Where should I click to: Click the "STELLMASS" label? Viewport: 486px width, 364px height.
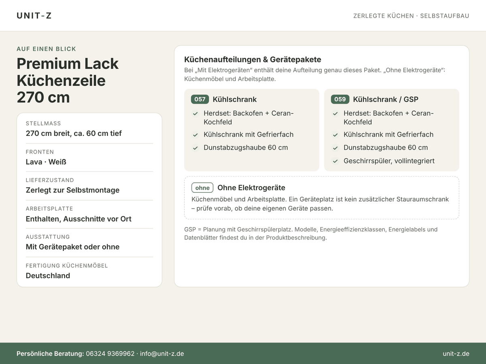point(43,123)
